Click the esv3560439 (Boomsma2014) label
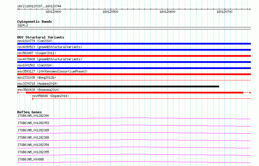 pyautogui.click(x=38, y=90)
